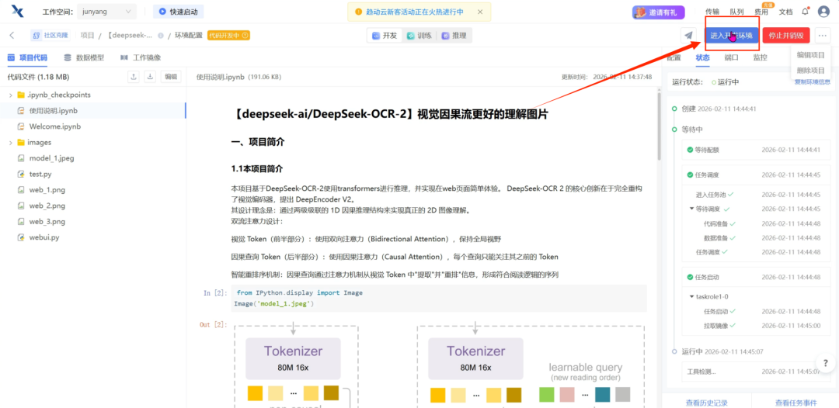Viewport: 839px width, 408px height.
Task: Click the paper plane publish icon
Action: [x=689, y=36]
